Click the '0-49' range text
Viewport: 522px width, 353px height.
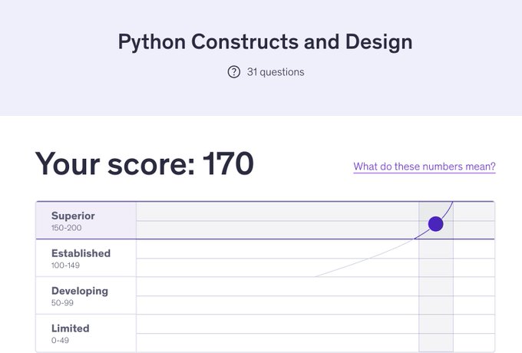59,341
